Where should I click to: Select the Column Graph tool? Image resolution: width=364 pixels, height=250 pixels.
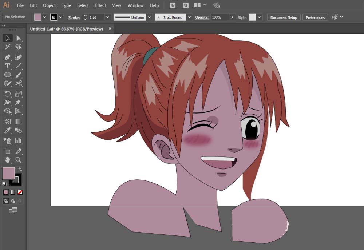tap(18, 141)
